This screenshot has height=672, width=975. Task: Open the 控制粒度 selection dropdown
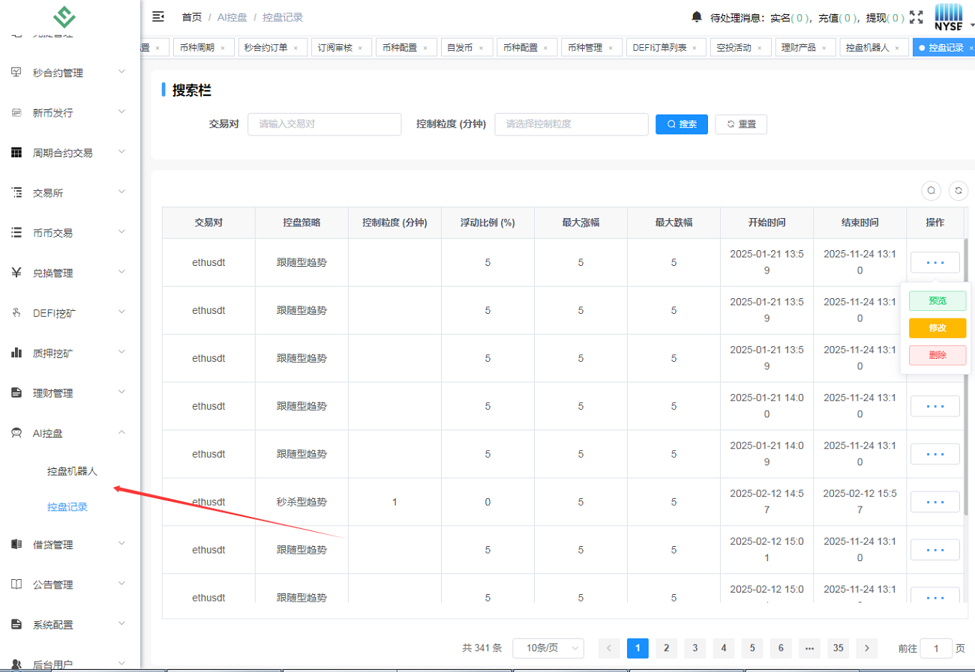571,124
